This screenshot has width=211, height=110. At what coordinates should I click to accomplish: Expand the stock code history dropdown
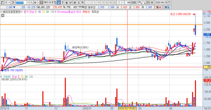coord(28,2)
